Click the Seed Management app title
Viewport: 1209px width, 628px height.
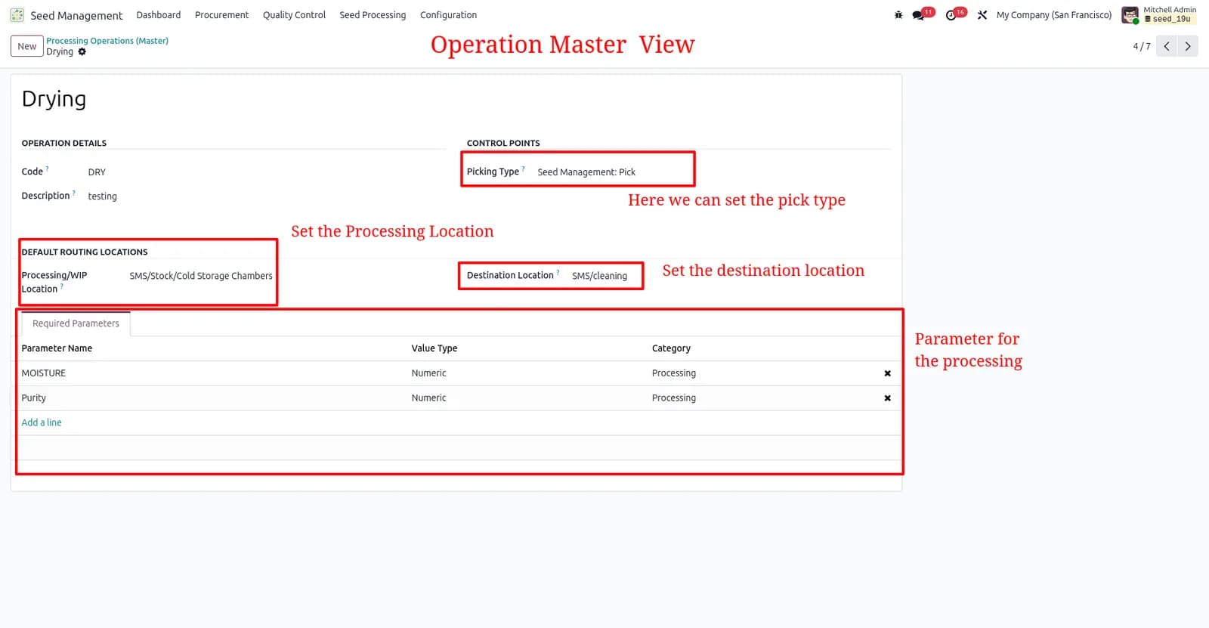[76, 15]
